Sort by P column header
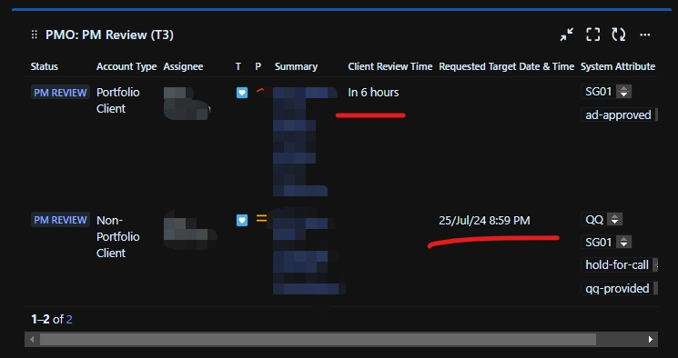Viewport: 678px width, 358px height. 258,66
